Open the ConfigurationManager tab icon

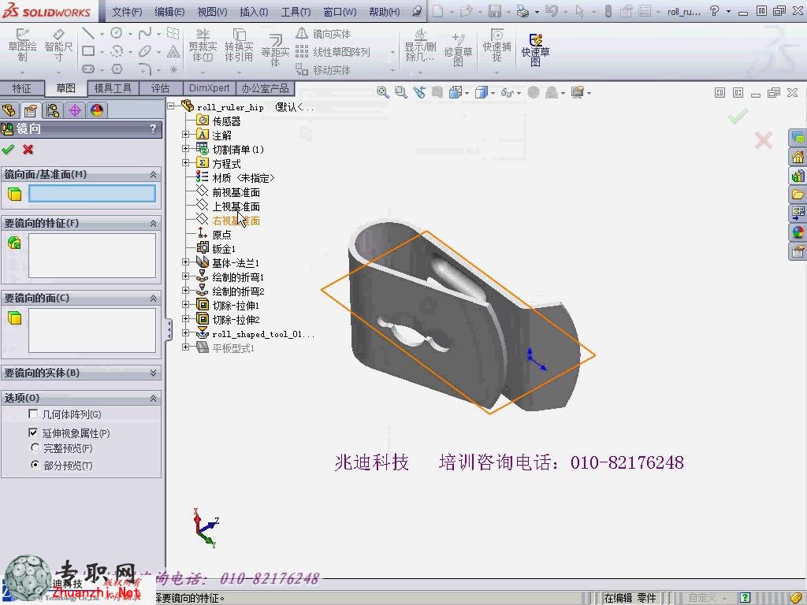[53, 110]
